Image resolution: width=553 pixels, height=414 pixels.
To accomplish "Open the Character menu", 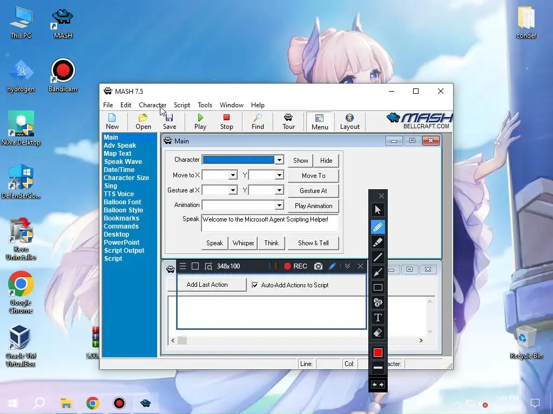I will (x=152, y=105).
